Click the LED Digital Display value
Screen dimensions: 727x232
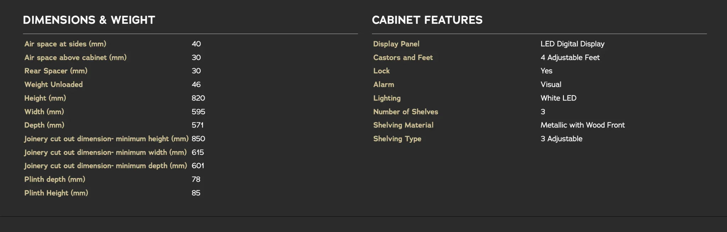coord(572,44)
